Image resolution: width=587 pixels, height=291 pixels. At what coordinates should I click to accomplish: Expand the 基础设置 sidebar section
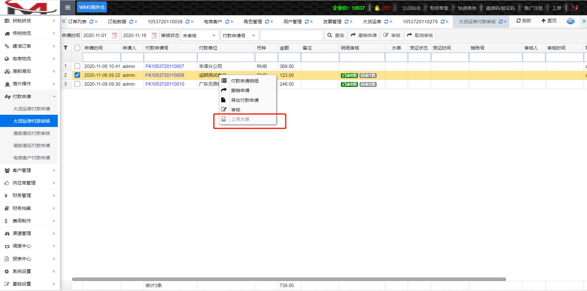click(54, 284)
